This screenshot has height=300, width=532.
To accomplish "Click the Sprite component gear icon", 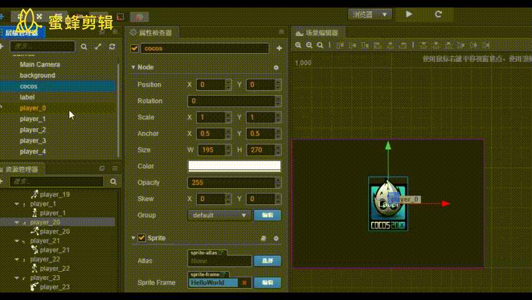I will pyautogui.click(x=276, y=239).
